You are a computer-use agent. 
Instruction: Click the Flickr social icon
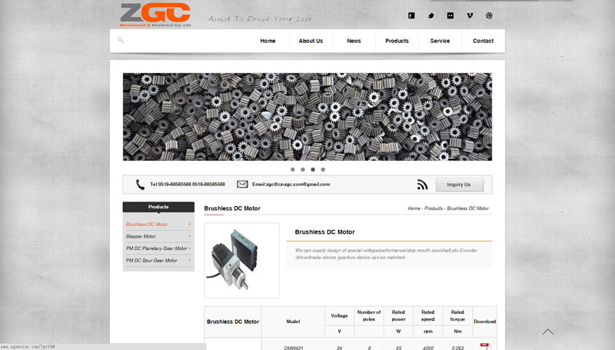click(x=450, y=15)
